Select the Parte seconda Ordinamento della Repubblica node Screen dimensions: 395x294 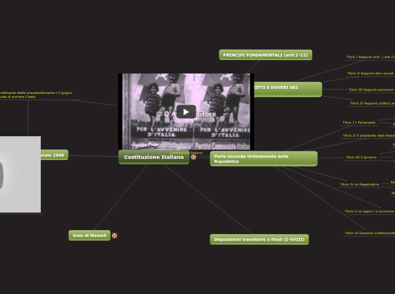[x=263, y=159]
